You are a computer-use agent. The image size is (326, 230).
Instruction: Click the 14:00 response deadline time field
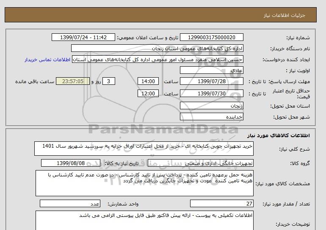click(149, 81)
